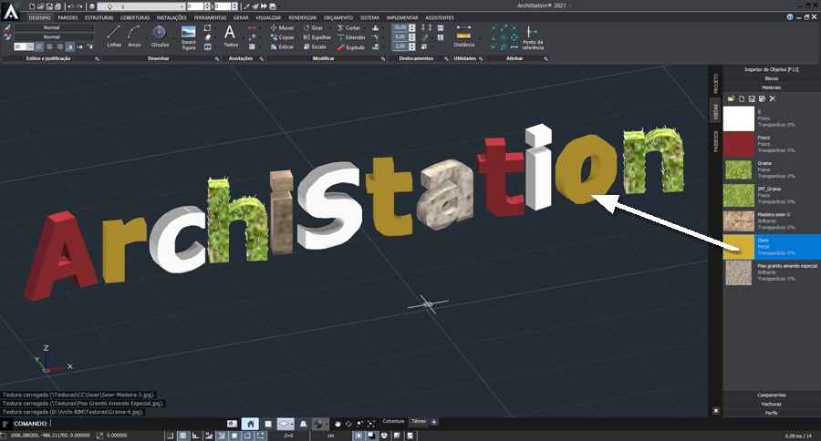
Task: Click the Undo arrow in quick toolbar
Action: click(70, 6)
